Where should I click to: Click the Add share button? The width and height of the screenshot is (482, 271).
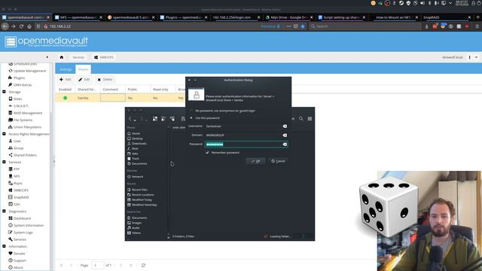[66, 80]
